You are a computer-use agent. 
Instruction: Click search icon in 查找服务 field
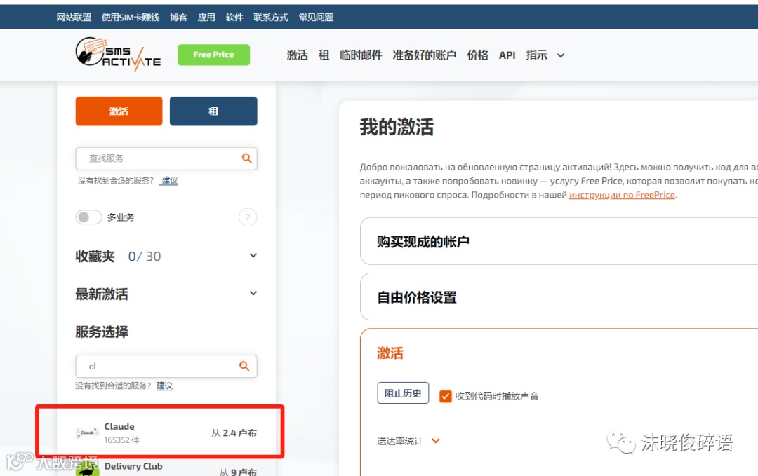246,158
